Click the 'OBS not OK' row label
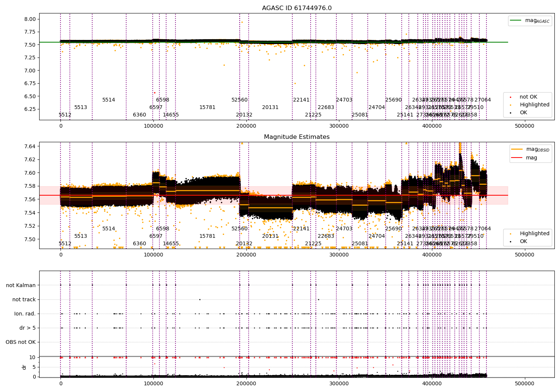The width and height of the screenshot is (560, 392). point(21,342)
